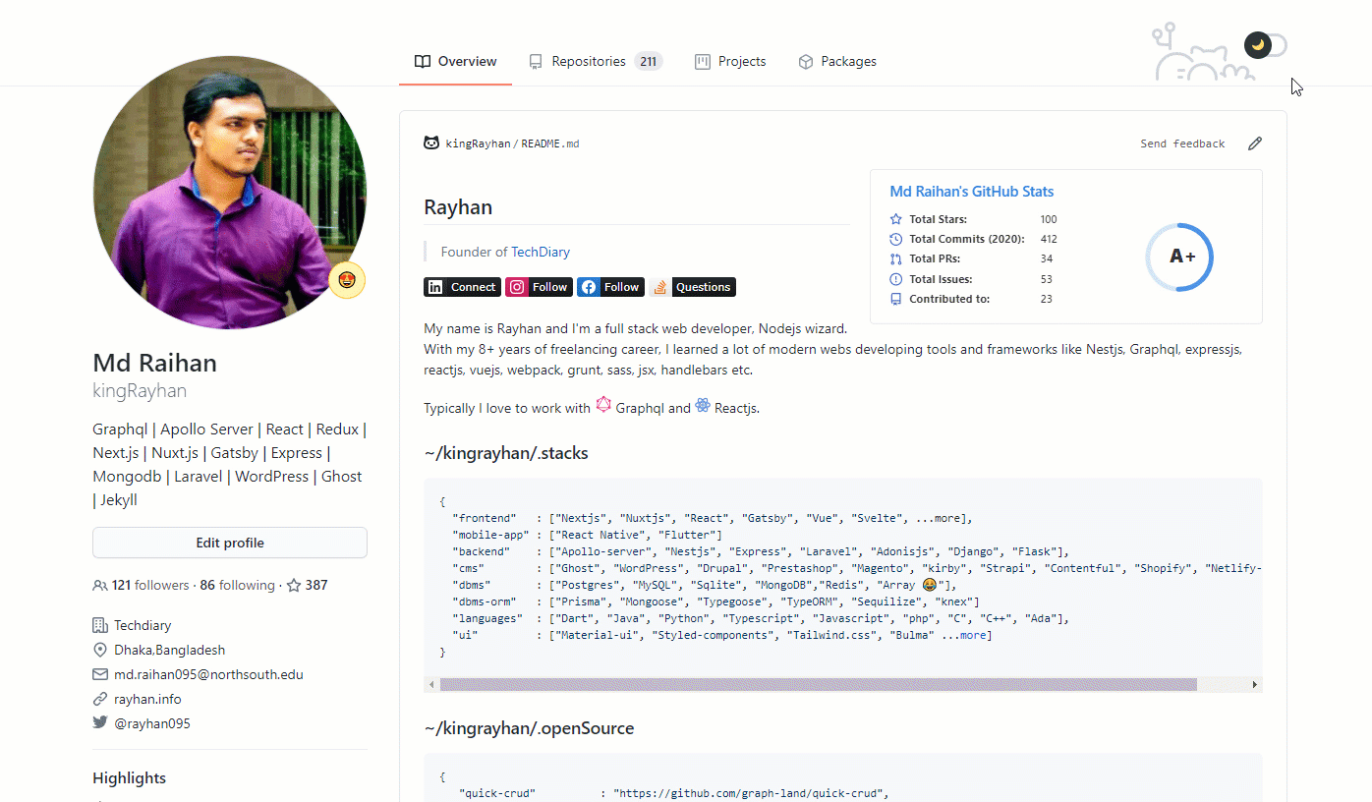This screenshot has height=802, width=1372.
Task: Click the Twitter bird icon
Action: pos(99,723)
